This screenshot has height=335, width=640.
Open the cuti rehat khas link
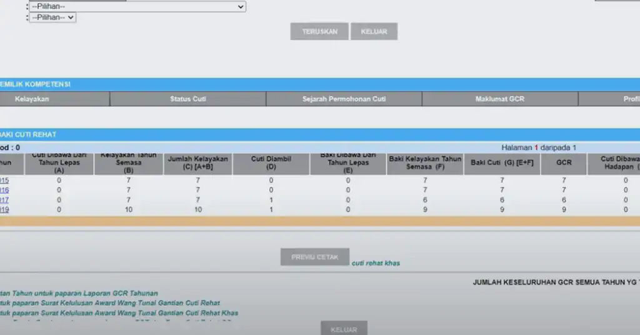pos(376,263)
